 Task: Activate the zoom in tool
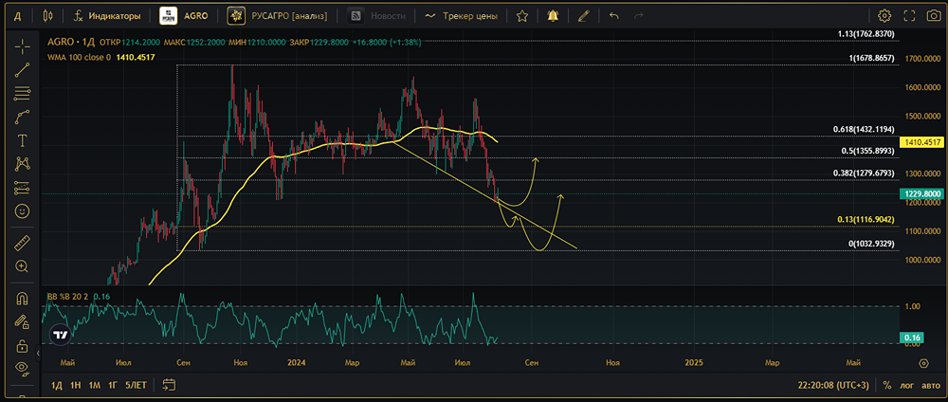tap(21, 266)
